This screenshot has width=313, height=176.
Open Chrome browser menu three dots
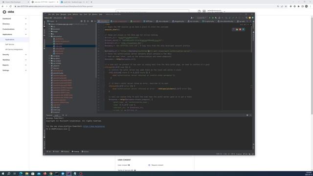coord(311,6)
